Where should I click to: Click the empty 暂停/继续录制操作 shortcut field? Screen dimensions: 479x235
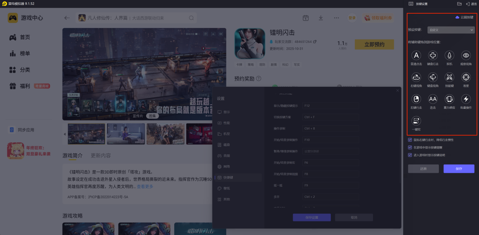point(331,151)
